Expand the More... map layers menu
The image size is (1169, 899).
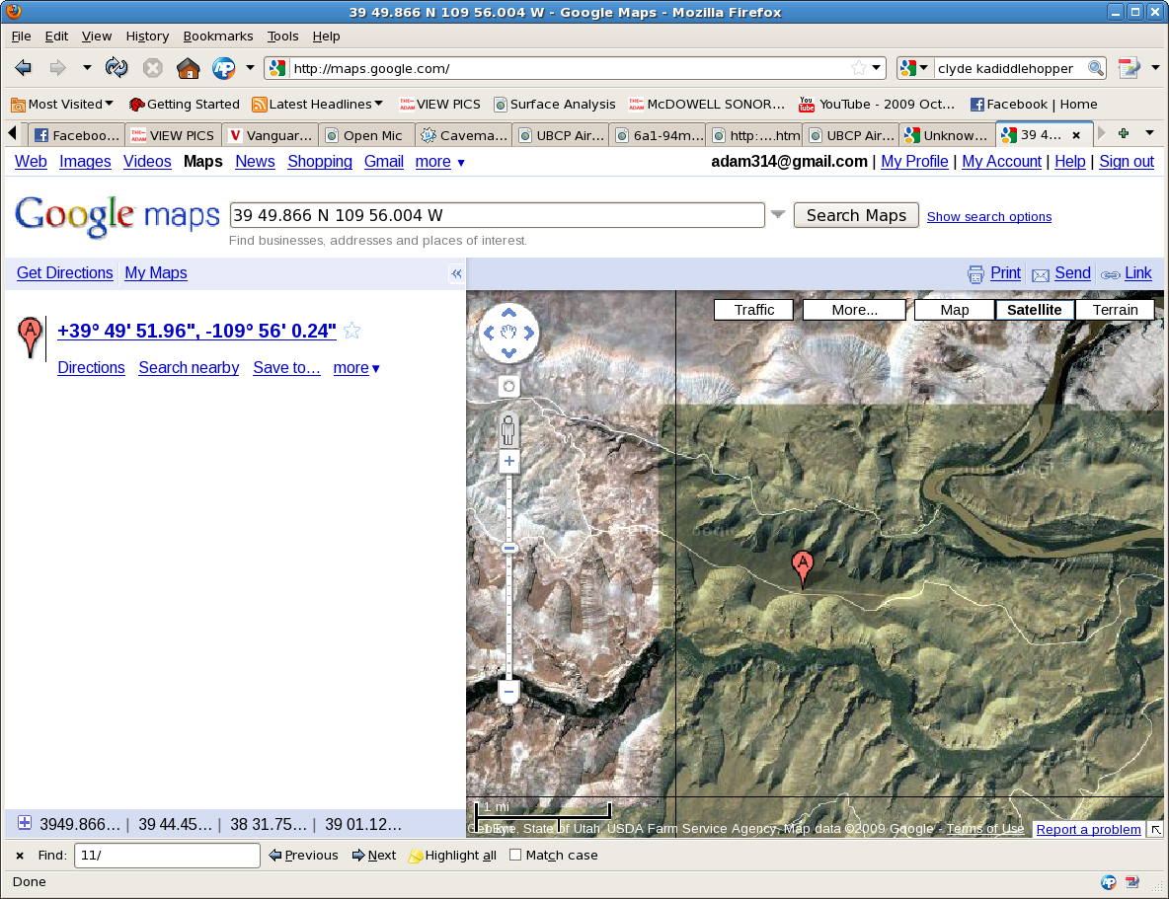[x=854, y=310]
